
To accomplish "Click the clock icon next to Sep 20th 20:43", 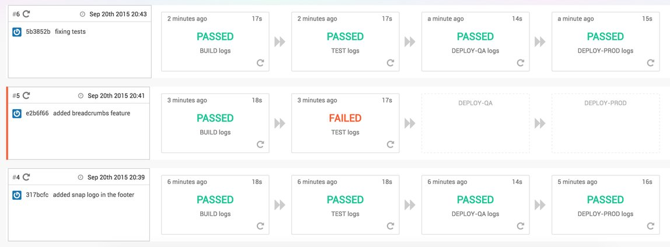I will click(82, 14).
